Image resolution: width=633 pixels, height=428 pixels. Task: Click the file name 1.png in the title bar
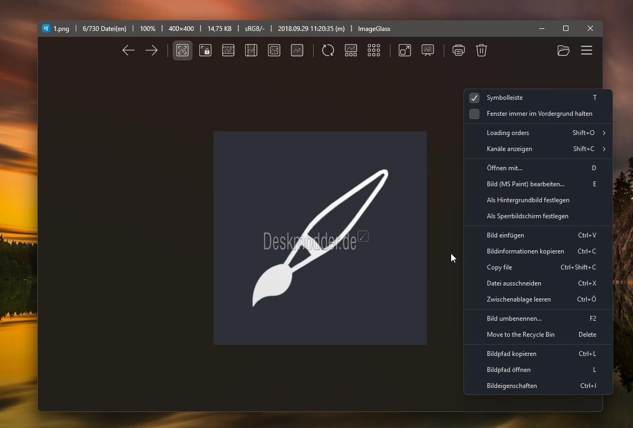(61, 29)
